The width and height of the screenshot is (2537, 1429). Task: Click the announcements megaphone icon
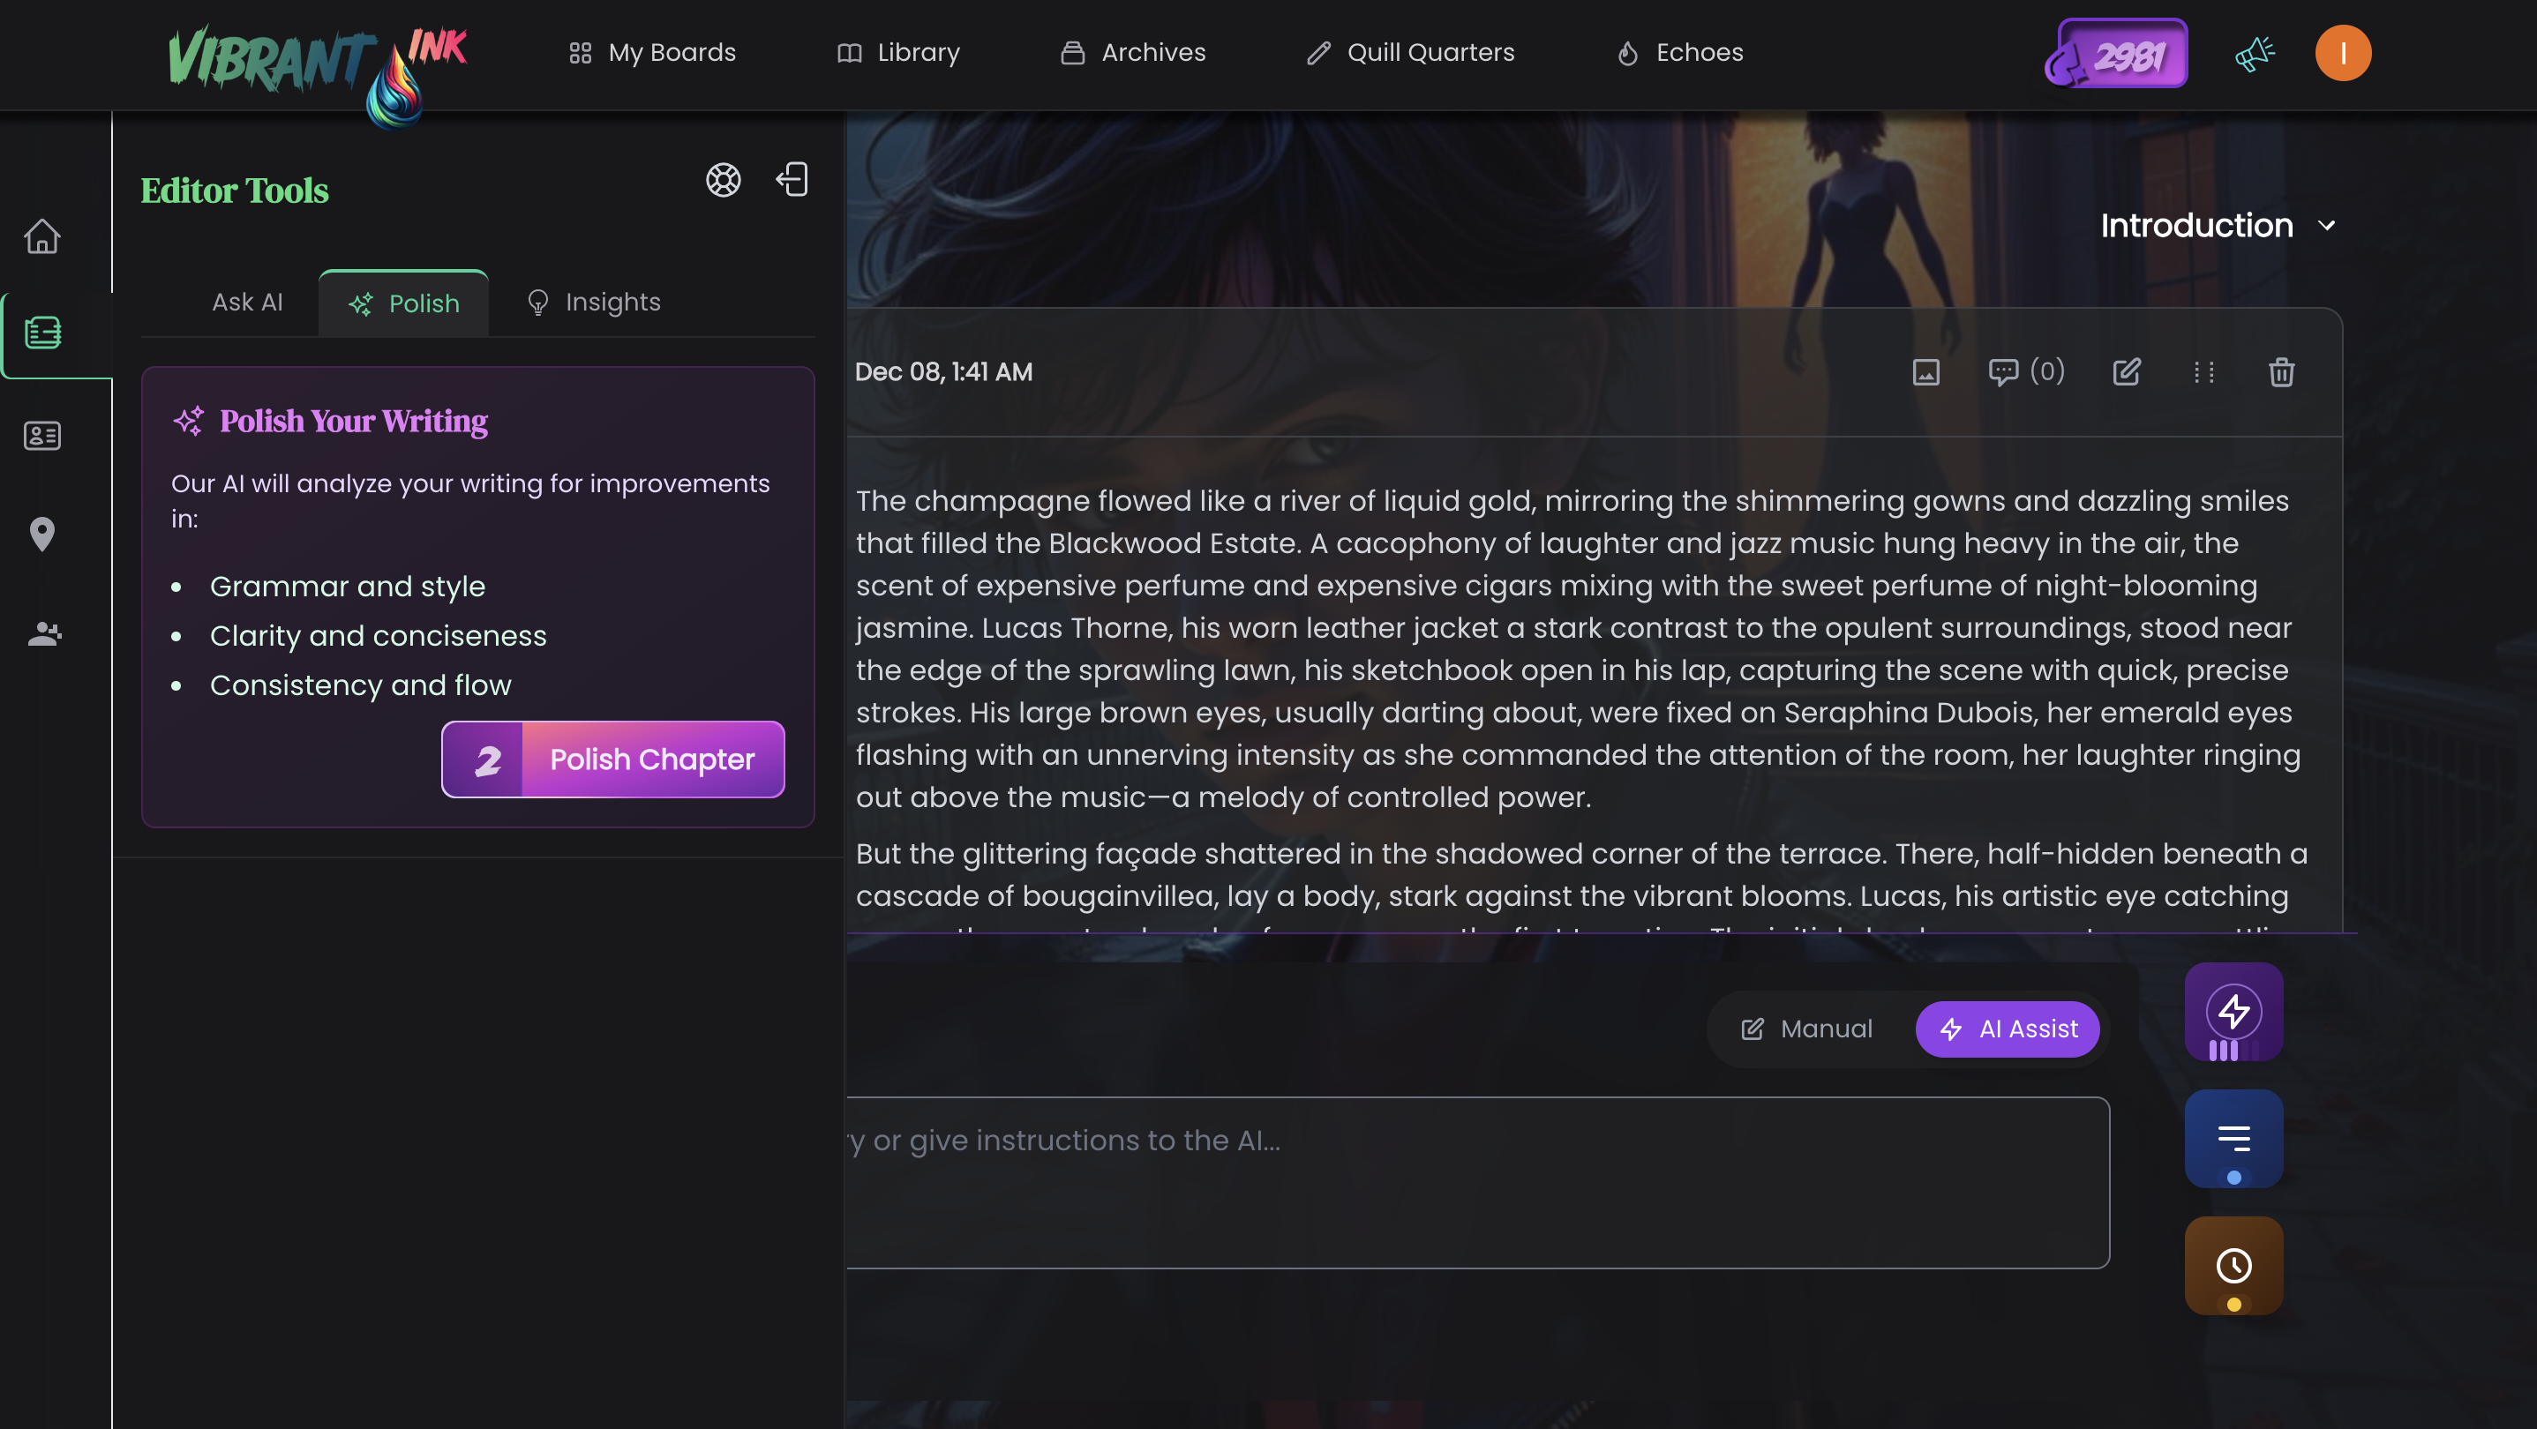click(2254, 53)
